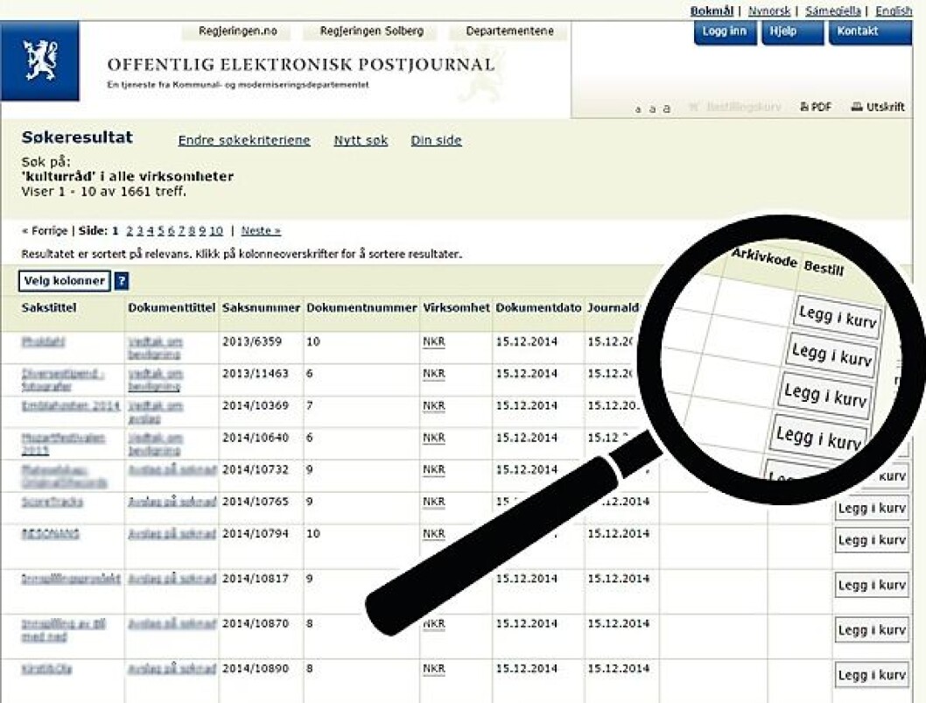Open the Regjeringen Solberg tab
Image resolution: width=926 pixels, height=703 pixels.
pos(371,32)
